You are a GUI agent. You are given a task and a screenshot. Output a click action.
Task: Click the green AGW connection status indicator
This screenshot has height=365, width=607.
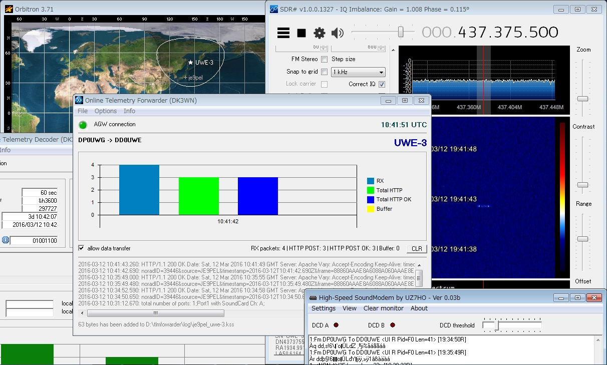click(x=83, y=125)
